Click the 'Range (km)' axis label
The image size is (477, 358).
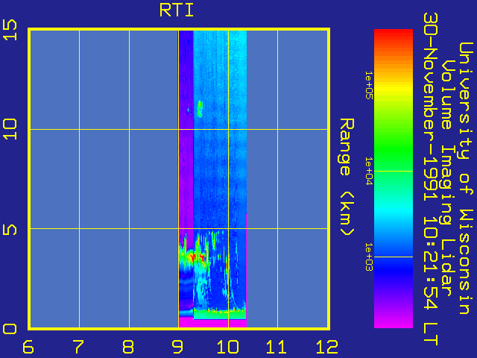pos(347,177)
